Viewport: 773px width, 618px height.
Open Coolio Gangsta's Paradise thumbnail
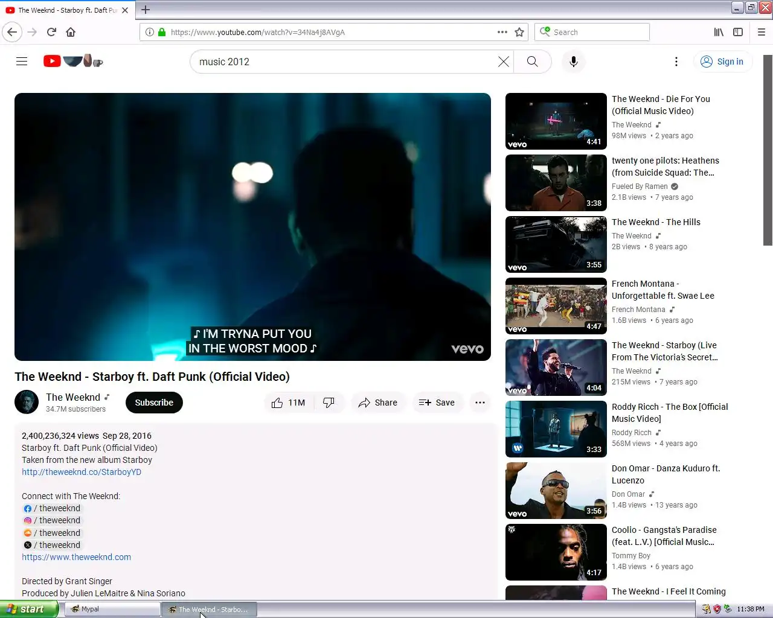click(x=556, y=552)
